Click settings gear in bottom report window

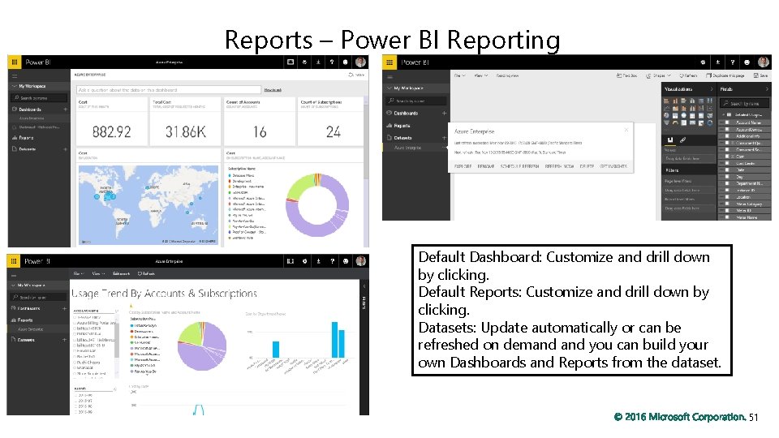pyautogui.click(x=304, y=261)
